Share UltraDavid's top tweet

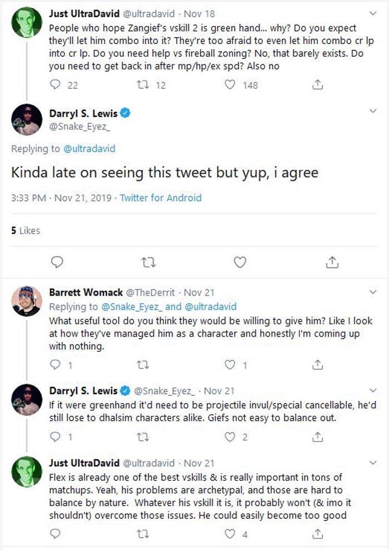317,85
